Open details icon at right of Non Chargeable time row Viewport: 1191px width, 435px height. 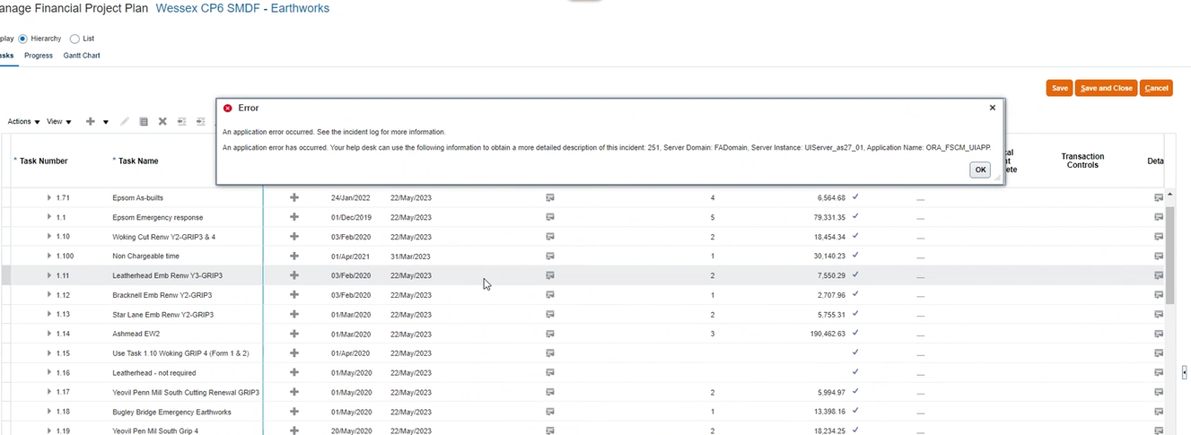click(1159, 256)
